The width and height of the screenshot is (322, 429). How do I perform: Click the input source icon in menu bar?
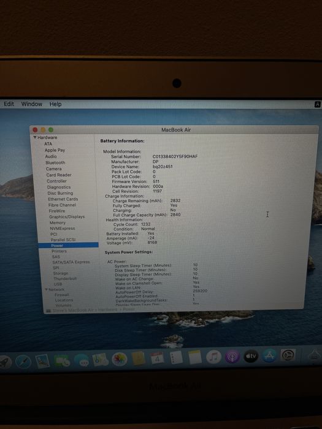click(317, 104)
